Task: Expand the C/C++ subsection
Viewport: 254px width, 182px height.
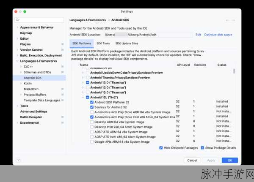Action: (x=21, y=66)
